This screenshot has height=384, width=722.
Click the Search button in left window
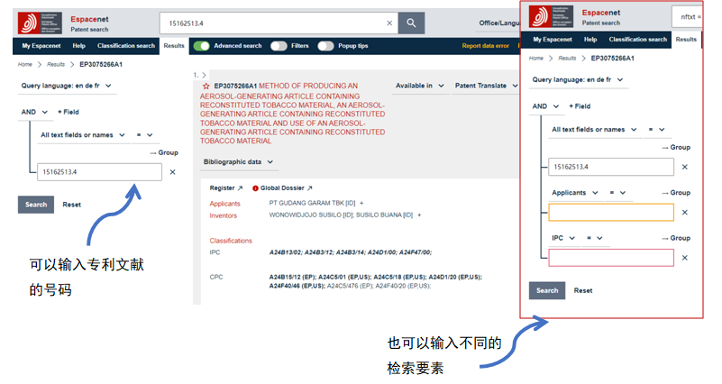[36, 205]
